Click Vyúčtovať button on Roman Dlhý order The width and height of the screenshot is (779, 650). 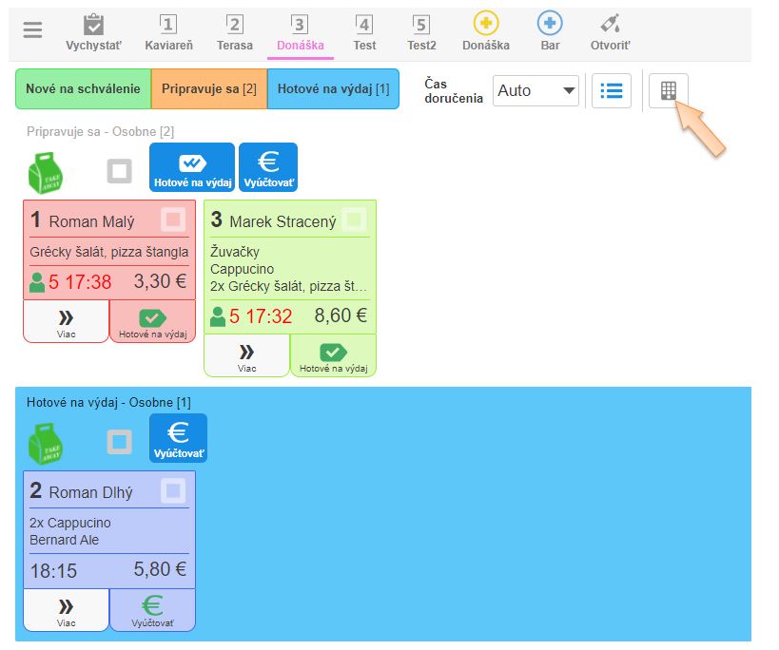tap(152, 610)
